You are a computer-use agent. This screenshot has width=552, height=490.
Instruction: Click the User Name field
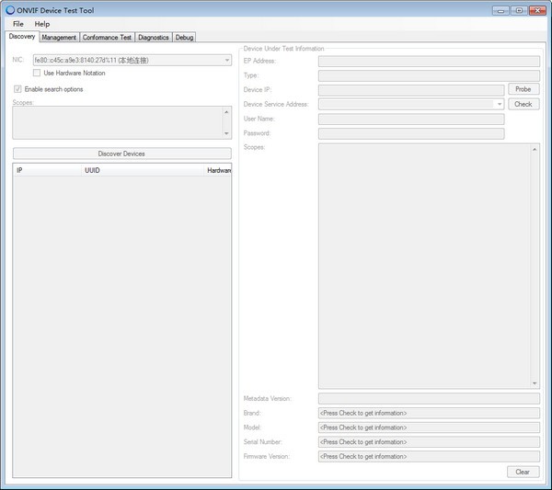(x=411, y=119)
